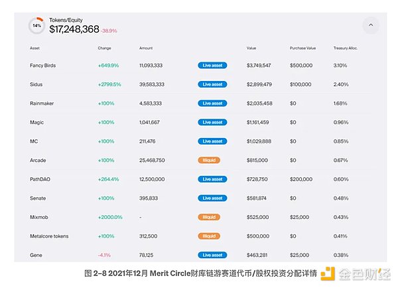Collapse the Tokens/Equity section with the chevron
The image size is (398, 288).
pos(370,25)
